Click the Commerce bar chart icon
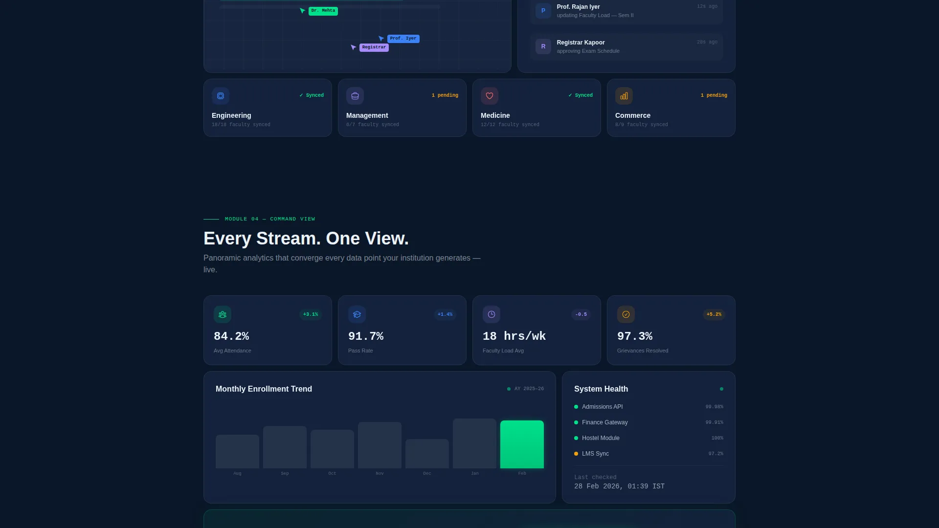Screen dimensions: 939x528 coord(624,96)
